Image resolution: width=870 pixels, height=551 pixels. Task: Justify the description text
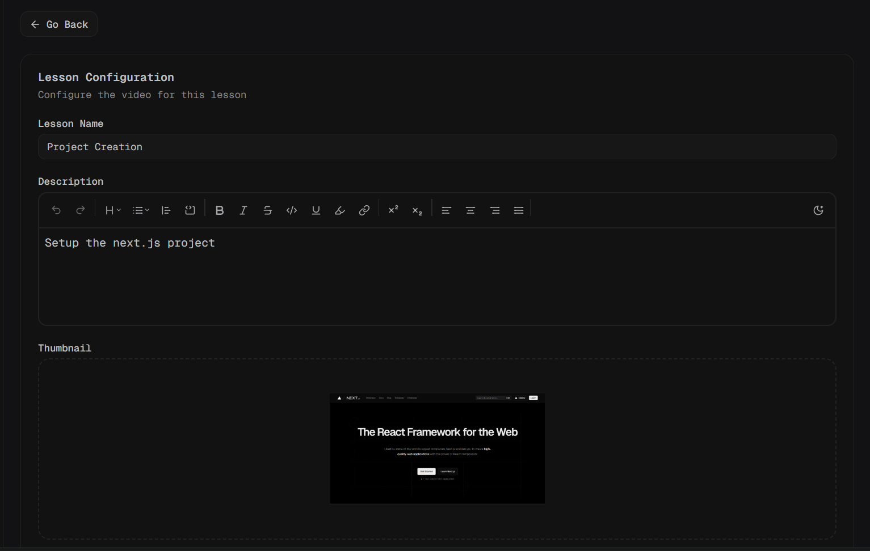519,210
